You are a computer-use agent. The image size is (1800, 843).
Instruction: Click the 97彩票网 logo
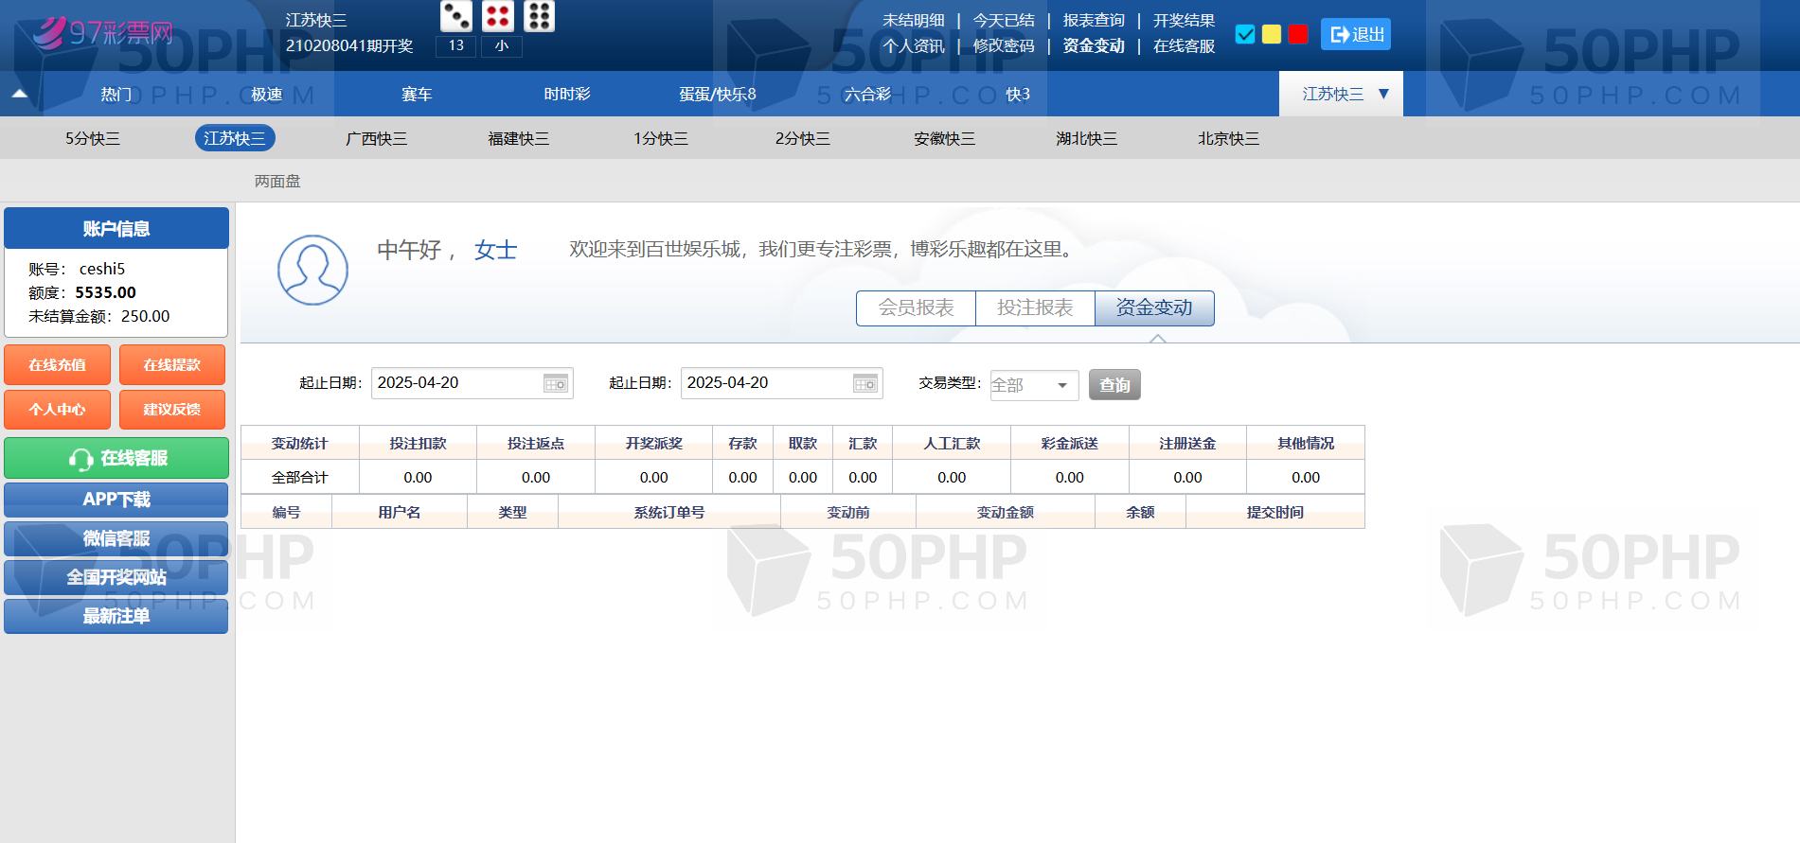click(102, 33)
